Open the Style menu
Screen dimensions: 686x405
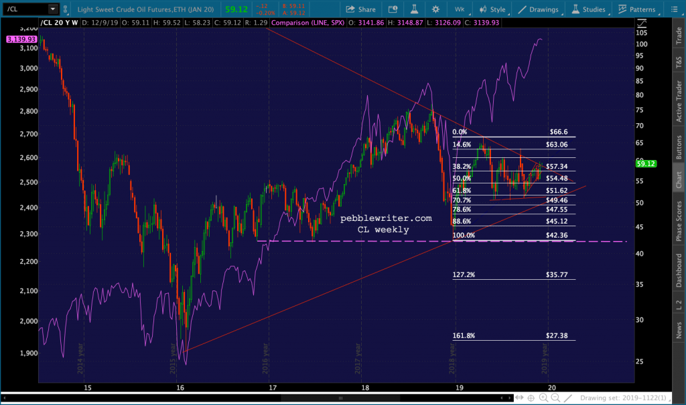[x=494, y=9]
